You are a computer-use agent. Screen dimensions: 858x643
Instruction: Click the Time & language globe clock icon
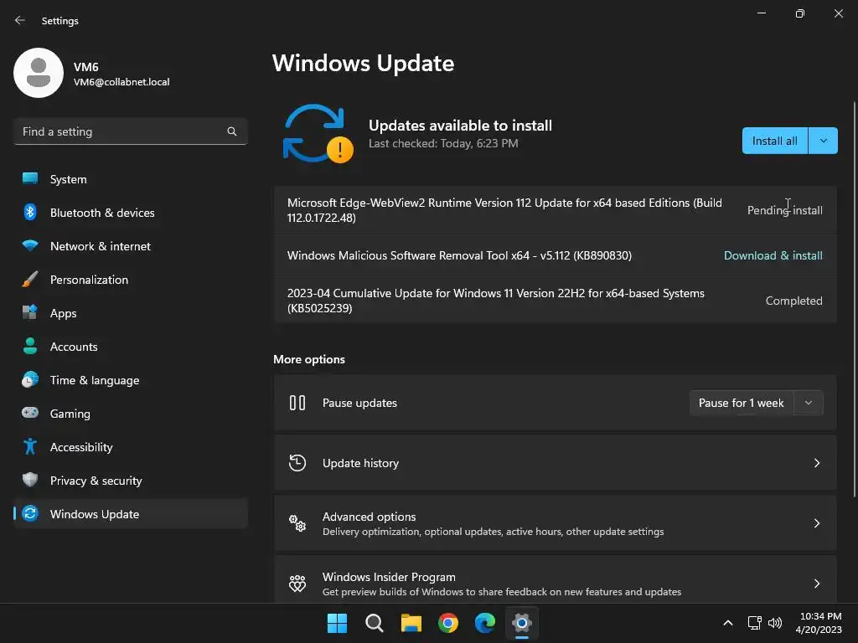tap(30, 379)
